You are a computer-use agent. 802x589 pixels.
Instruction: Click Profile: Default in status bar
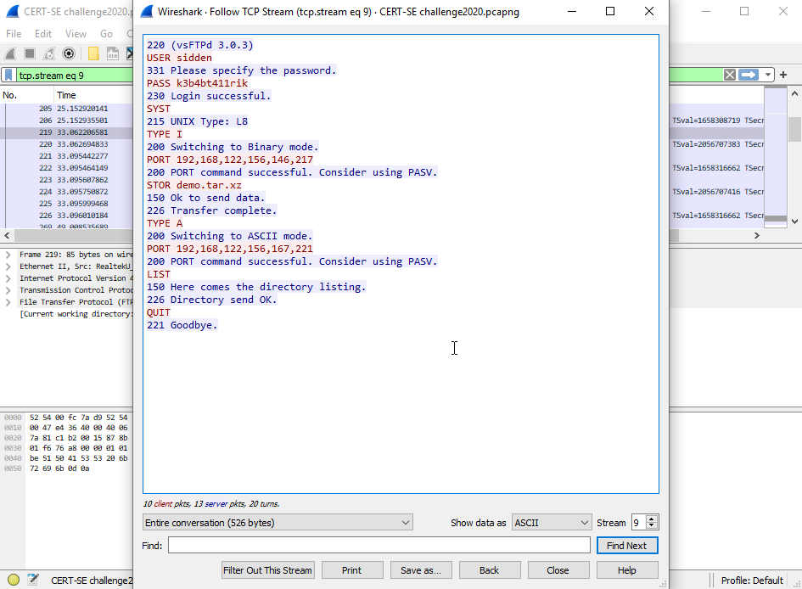click(x=752, y=581)
